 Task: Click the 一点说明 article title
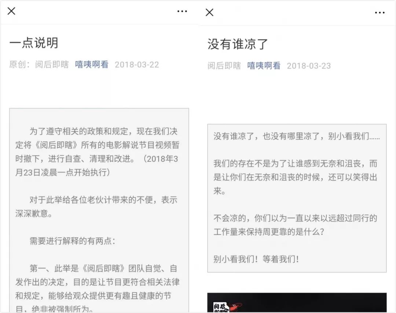34,43
